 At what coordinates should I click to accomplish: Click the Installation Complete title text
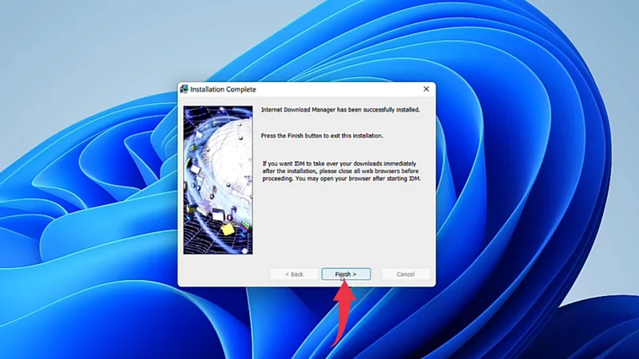[x=223, y=89]
